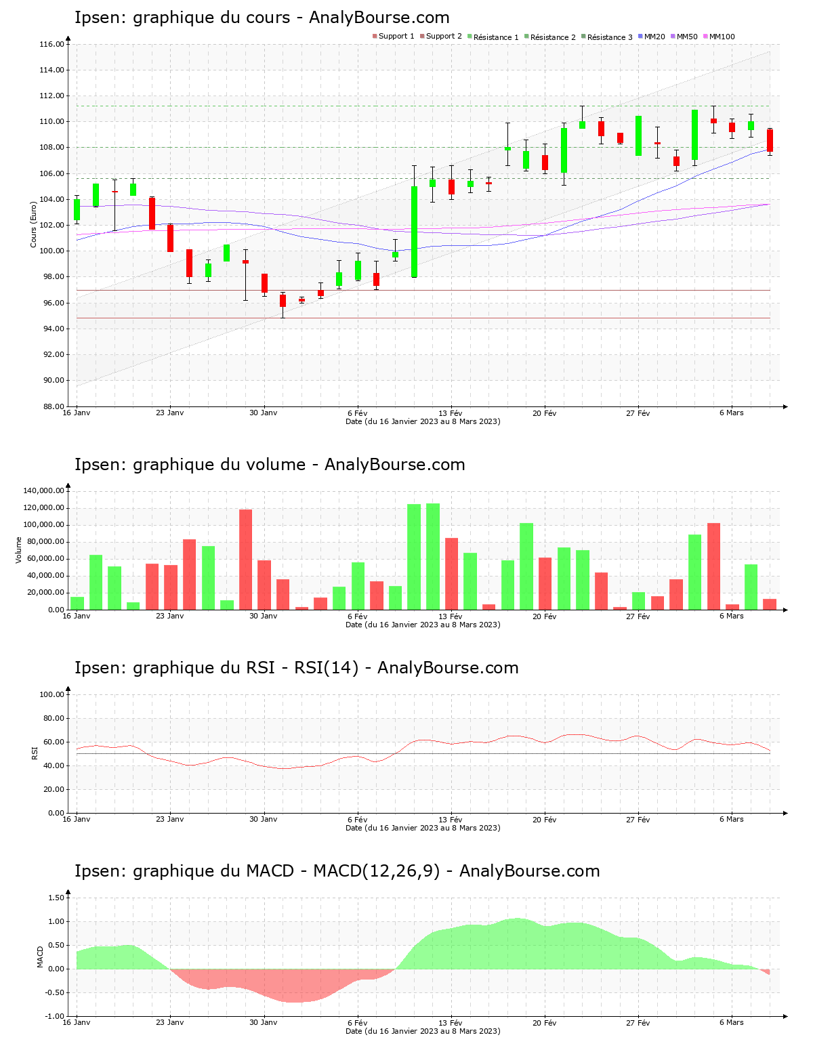Click the MM100 legend color square
The image size is (813, 1050).
click(705, 37)
